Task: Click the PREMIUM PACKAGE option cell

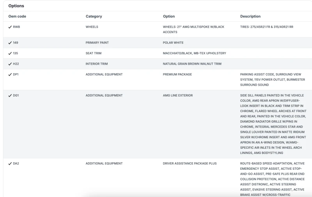Action: (177, 74)
